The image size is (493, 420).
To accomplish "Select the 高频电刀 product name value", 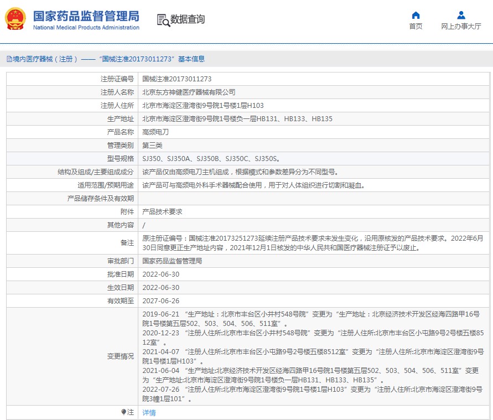I will point(155,132).
